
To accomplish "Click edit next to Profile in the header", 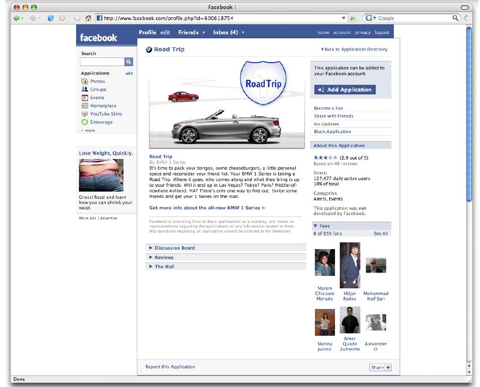I will pos(165,33).
